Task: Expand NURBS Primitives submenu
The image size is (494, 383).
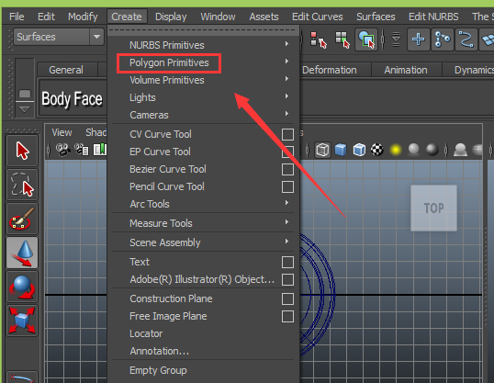Action: [x=203, y=45]
